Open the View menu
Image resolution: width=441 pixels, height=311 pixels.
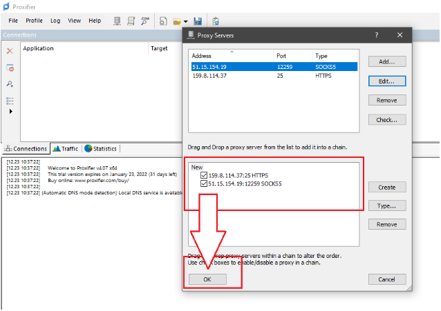point(74,21)
